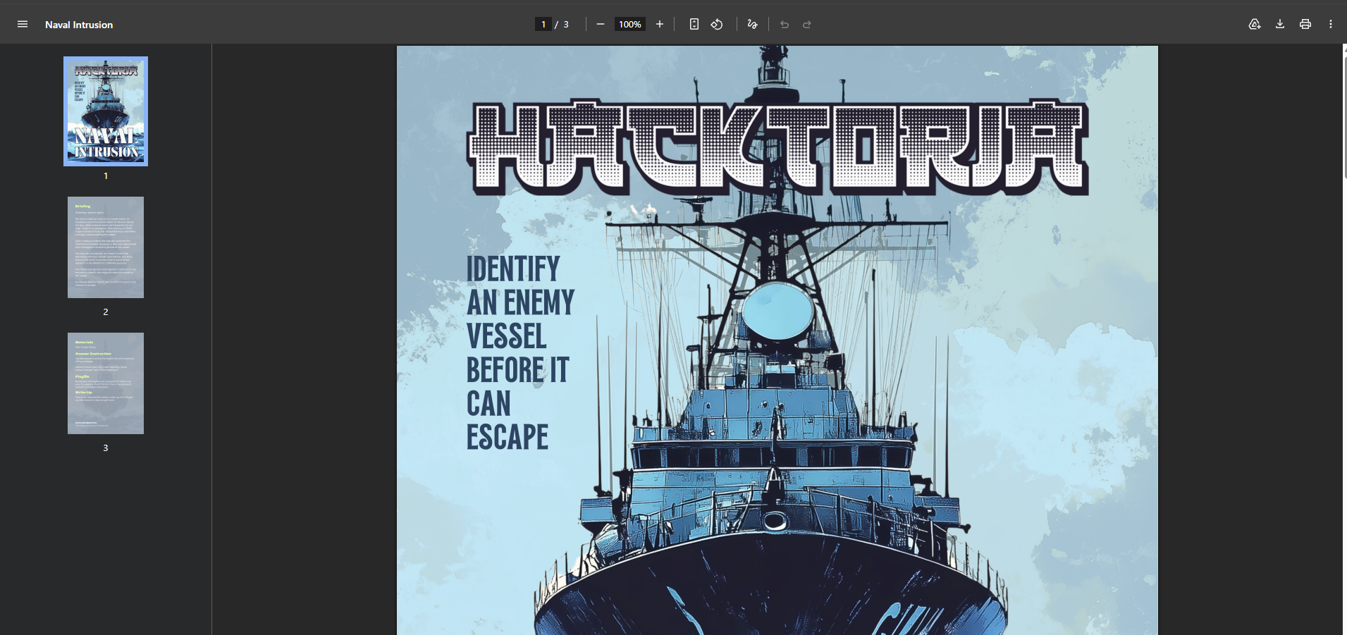Image resolution: width=1347 pixels, height=635 pixels.
Task: Download the Naval Intrusion PDF
Action: coord(1280,24)
